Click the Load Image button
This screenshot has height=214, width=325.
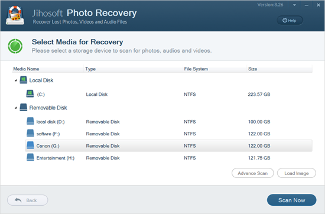297,173
